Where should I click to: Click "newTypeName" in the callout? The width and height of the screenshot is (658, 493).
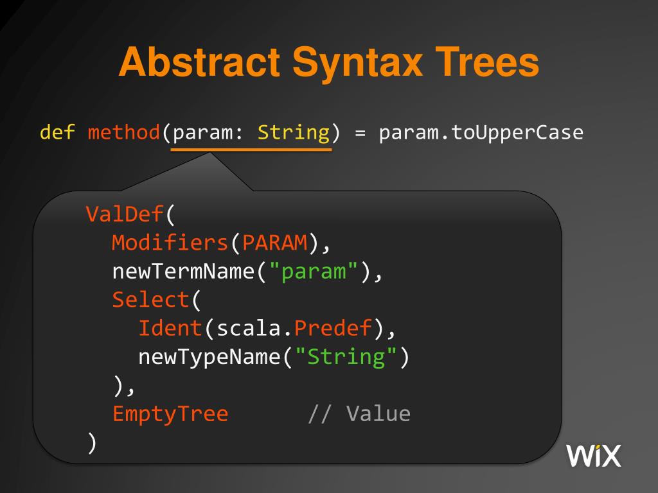(x=209, y=357)
